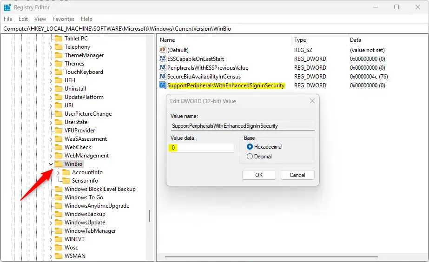
Task: Click the SensorInfo folder icon
Action: pos(66,181)
